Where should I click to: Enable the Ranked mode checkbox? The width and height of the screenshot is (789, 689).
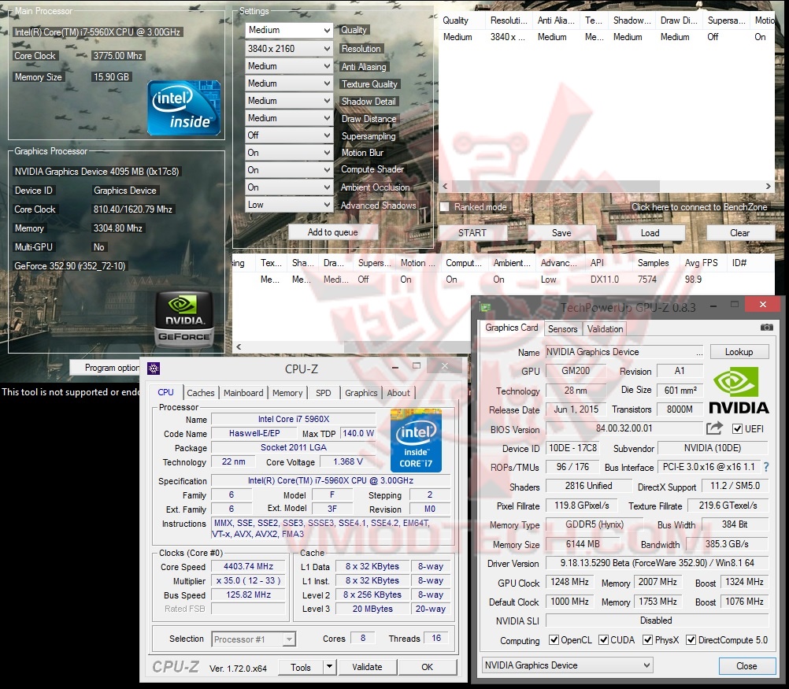tap(444, 207)
